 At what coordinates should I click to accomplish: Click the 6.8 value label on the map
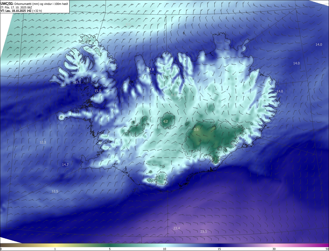[x=173, y=95]
